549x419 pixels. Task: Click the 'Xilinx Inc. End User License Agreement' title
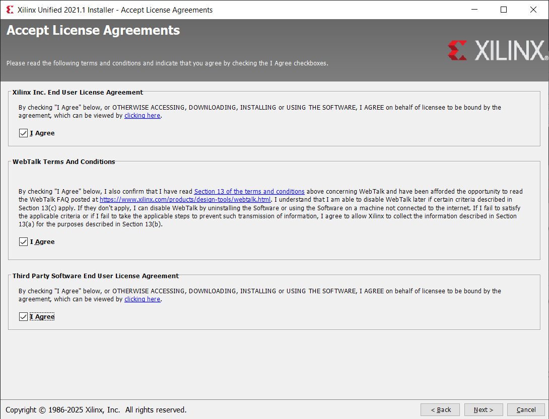click(x=78, y=93)
